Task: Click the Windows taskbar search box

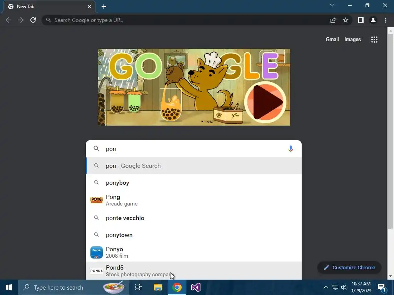Action: (x=73, y=287)
